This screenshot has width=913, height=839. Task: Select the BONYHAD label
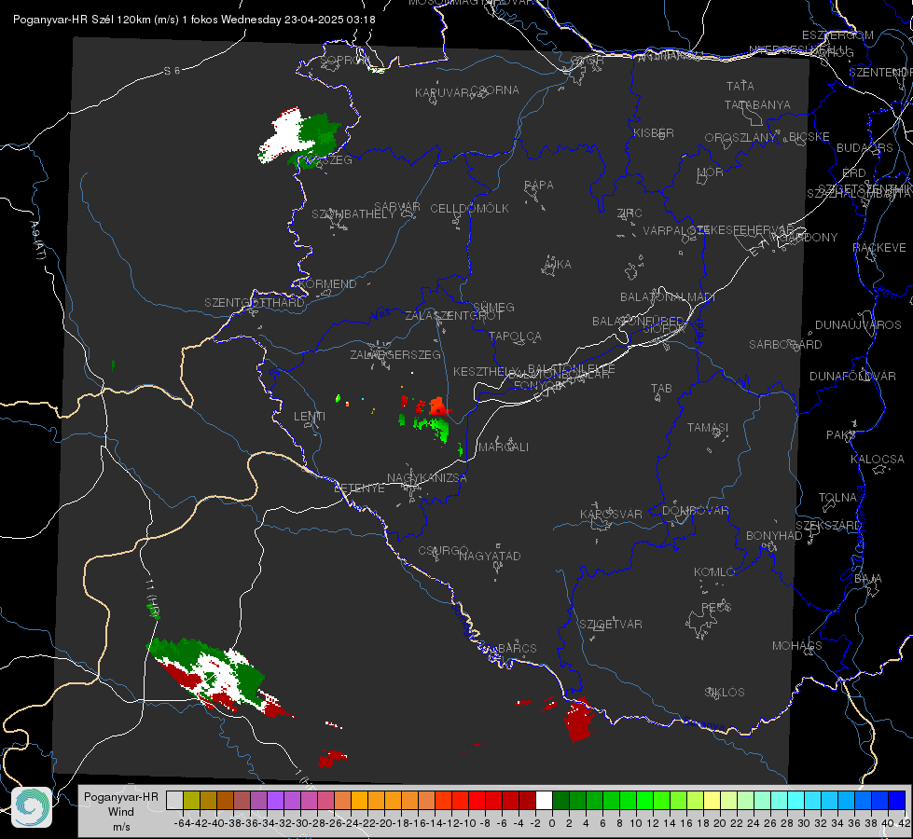coord(774,536)
